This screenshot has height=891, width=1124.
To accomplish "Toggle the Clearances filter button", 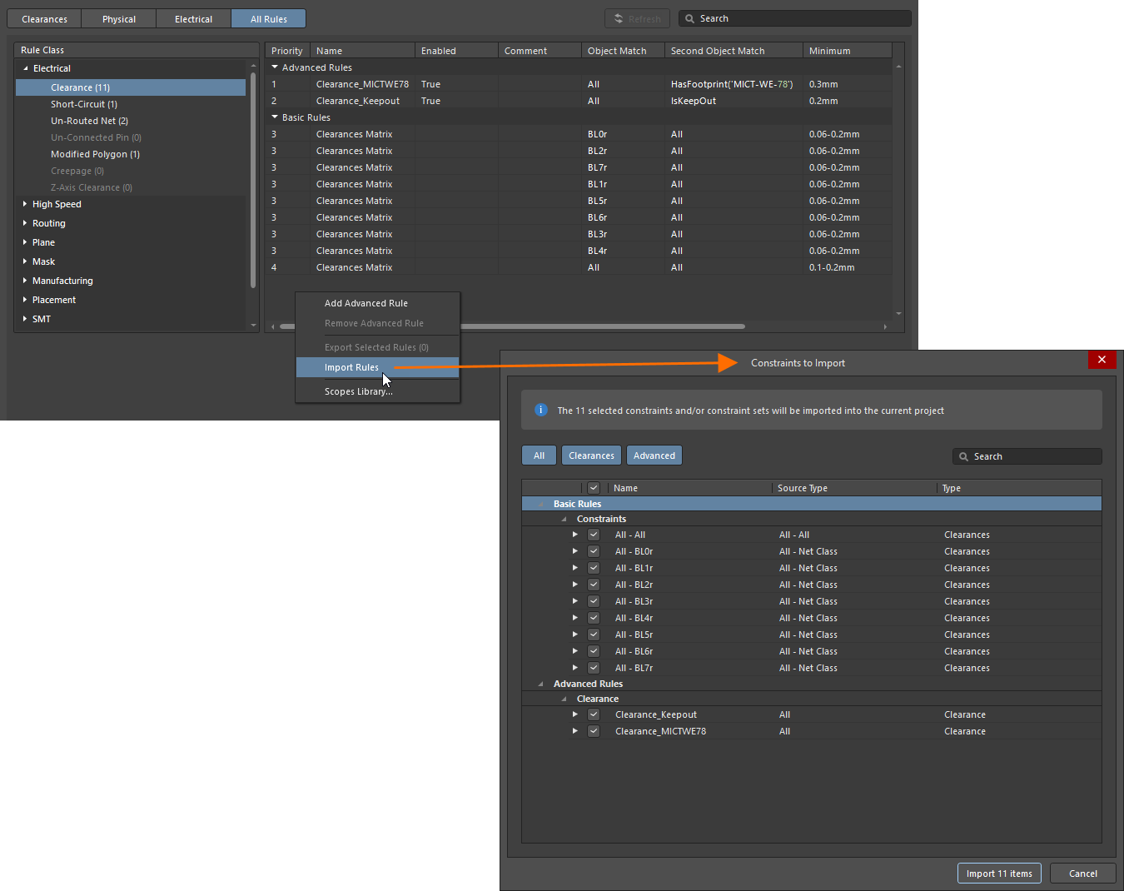I will [x=592, y=455].
